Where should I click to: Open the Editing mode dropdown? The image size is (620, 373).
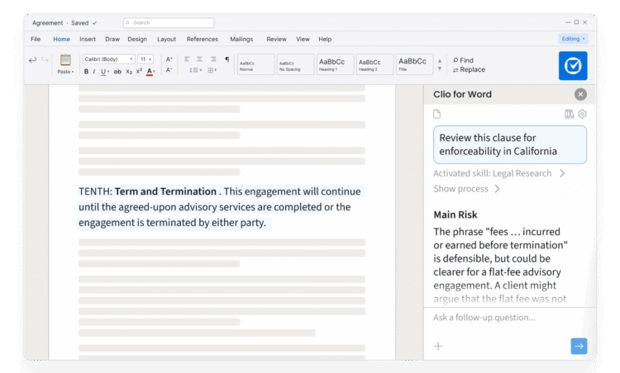573,39
